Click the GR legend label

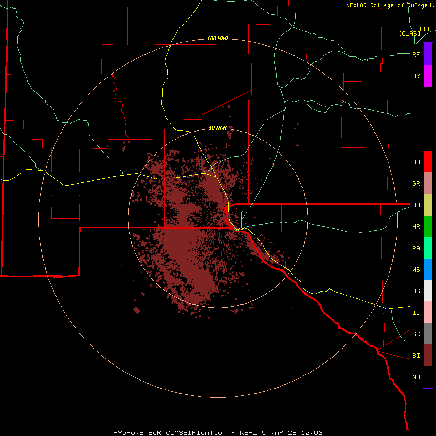click(416, 184)
